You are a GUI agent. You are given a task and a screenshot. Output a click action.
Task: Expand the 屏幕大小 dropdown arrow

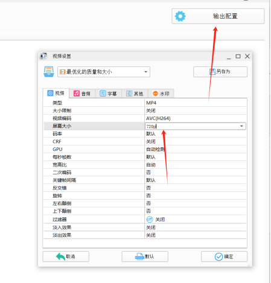(x=241, y=126)
